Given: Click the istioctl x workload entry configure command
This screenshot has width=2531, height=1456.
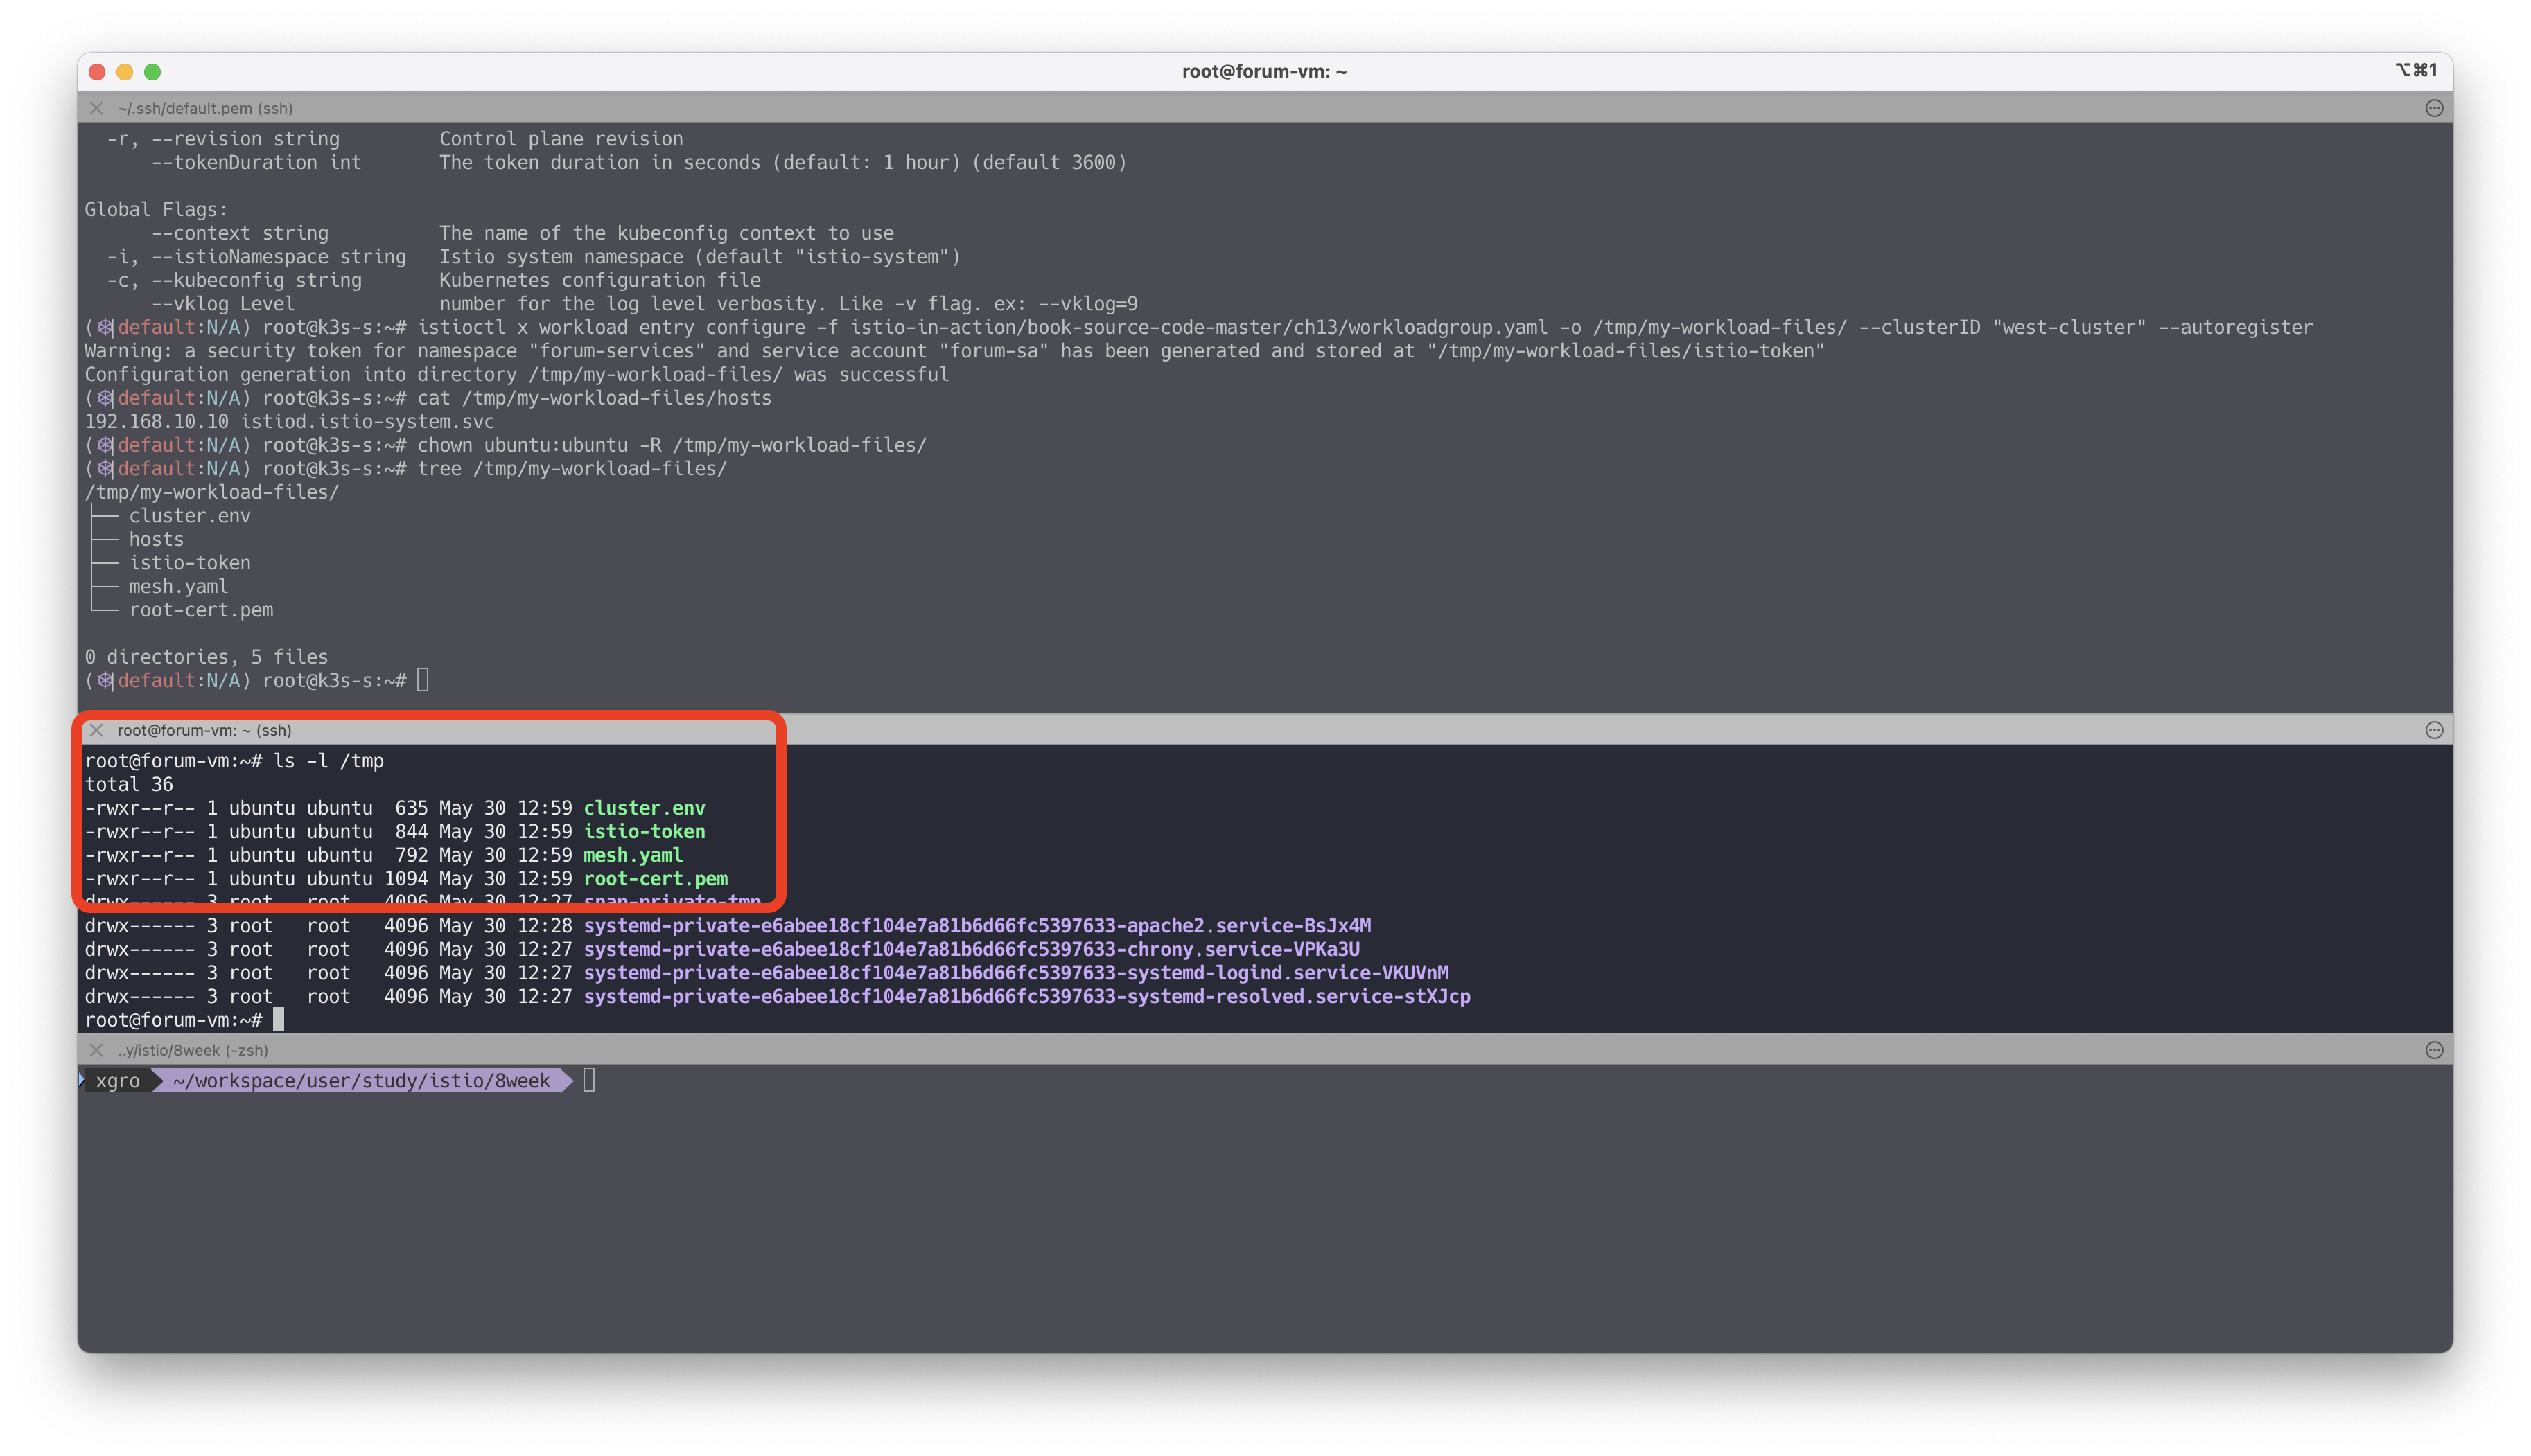Looking at the screenshot, I should point(1365,327).
